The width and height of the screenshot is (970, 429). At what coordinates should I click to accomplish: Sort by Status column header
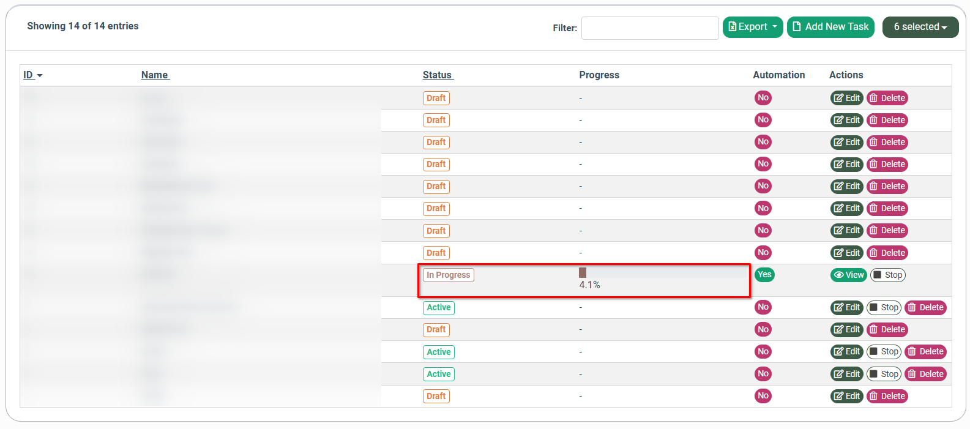coord(438,75)
